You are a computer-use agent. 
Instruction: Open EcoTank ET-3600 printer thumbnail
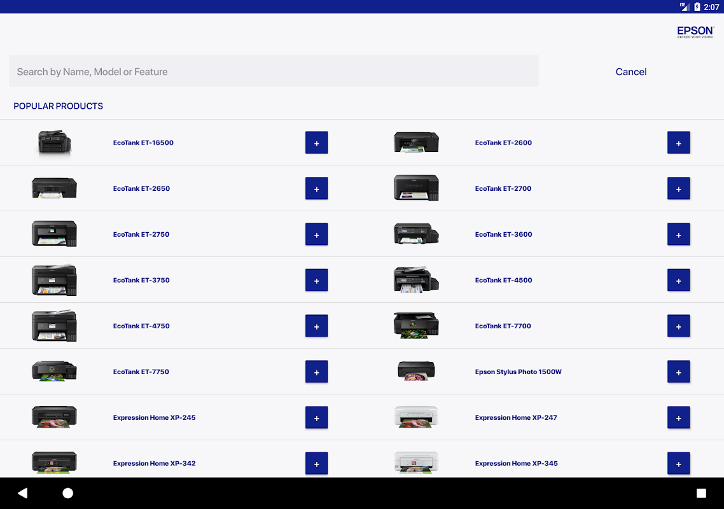[x=416, y=234]
